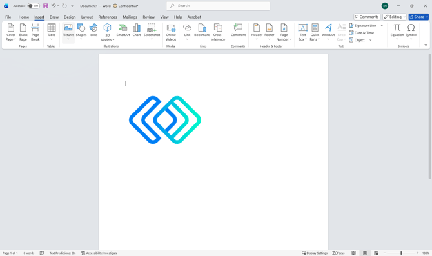432x256 pixels.
Task: Insert a Link
Action: coord(187,32)
